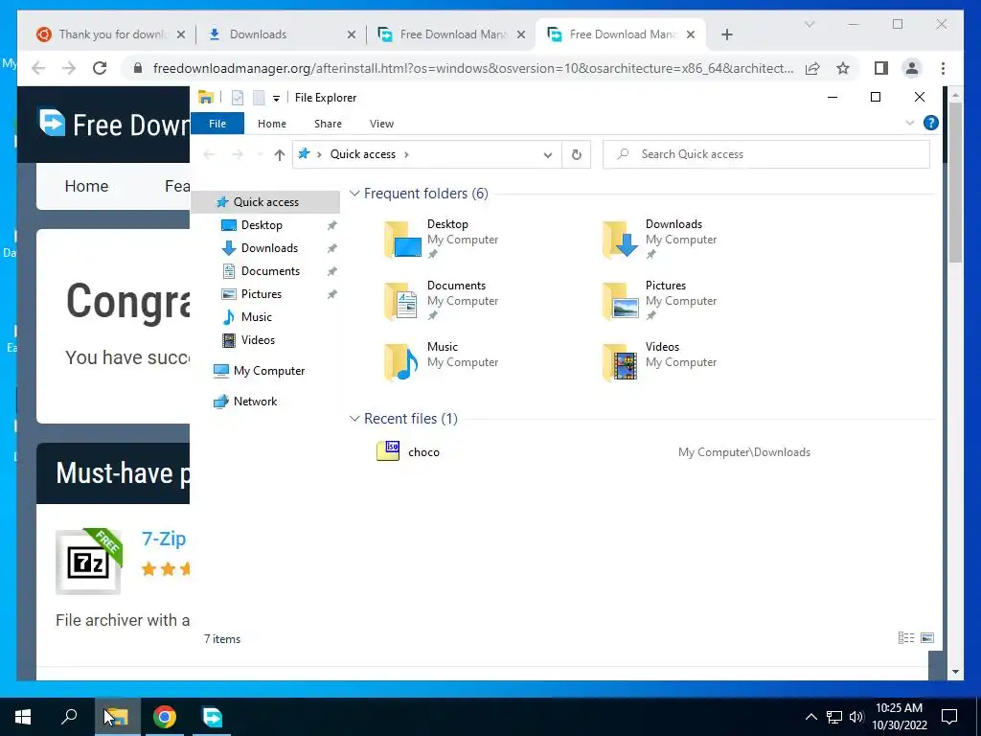Click the Chrome URL address bar
The width and height of the screenshot is (981, 736).
tap(473, 68)
